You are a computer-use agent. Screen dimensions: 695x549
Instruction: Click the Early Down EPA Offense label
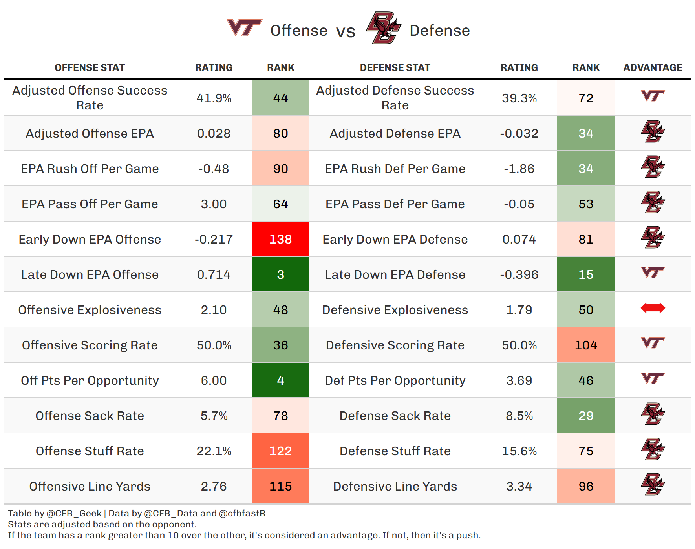(90, 239)
